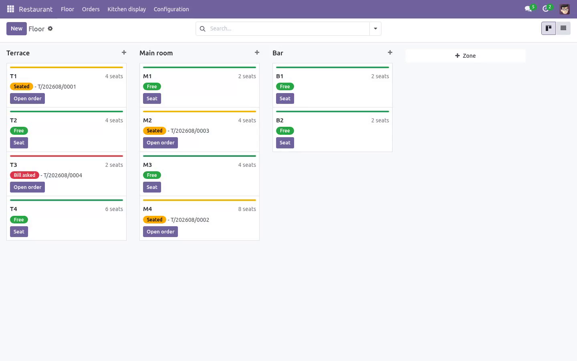Image resolution: width=577 pixels, height=361 pixels.
Task: Open order for table M2
Action: click(x=160, y=142)
